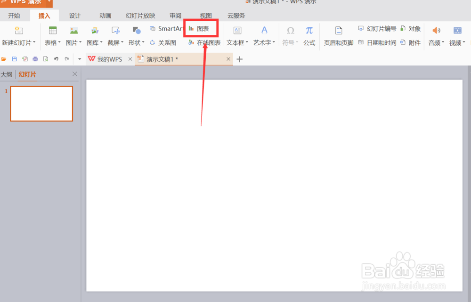Click the Print Preview icon
Viewport: 471px width, 302px height.
(x=46, y=59)
